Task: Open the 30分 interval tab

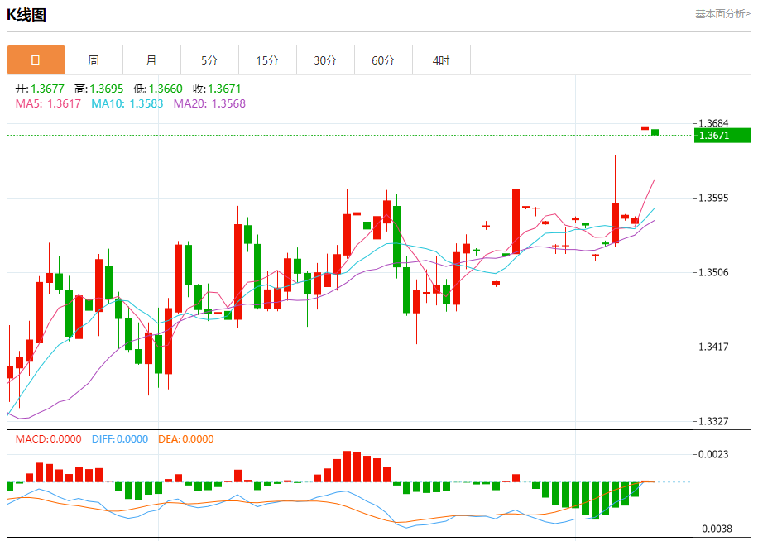Action: pos(325,60)
